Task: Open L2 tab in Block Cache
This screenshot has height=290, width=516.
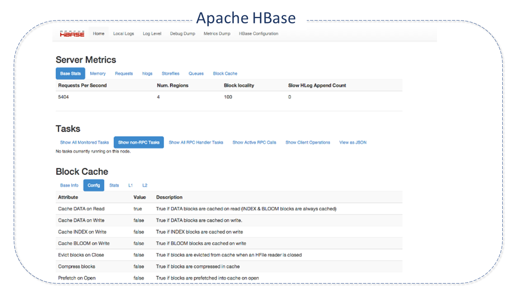Action: 145,186
